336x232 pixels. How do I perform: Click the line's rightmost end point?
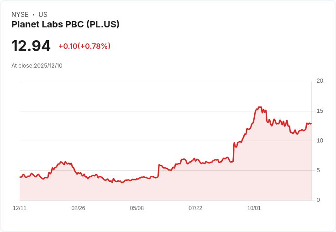[311, 124]
